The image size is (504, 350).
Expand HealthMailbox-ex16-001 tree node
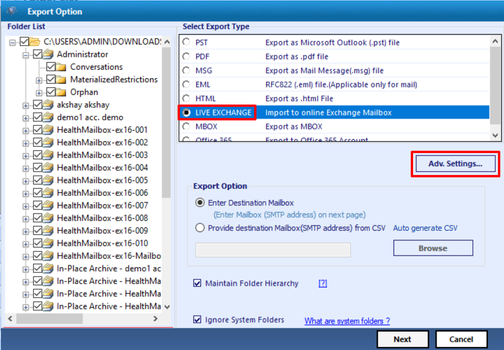coord(26,130)
